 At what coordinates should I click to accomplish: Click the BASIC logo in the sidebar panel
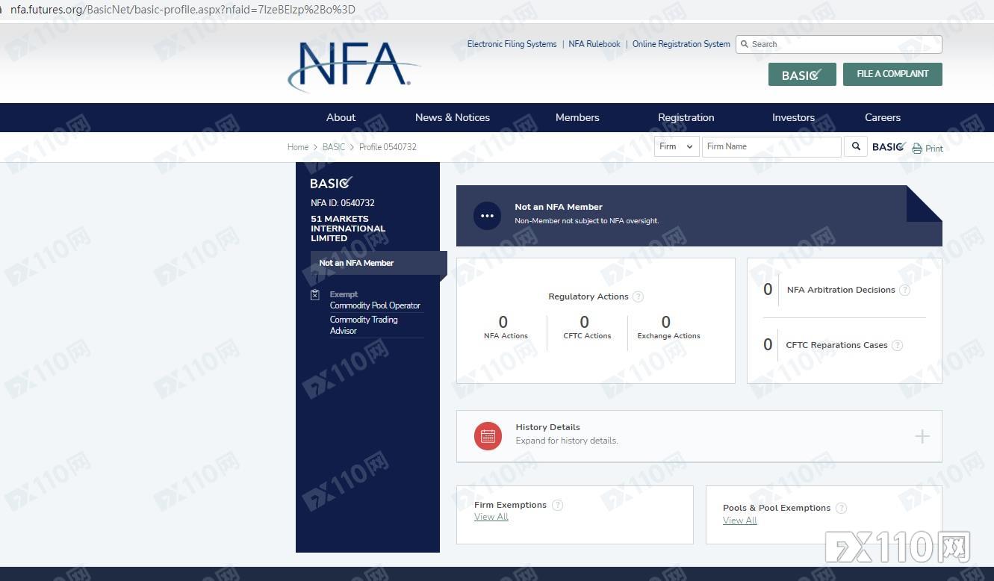[331, 183]
